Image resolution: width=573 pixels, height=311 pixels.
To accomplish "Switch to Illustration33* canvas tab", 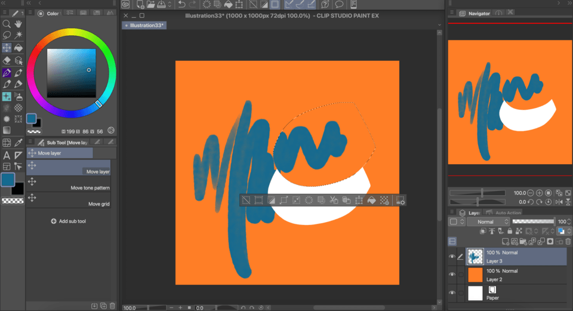I will point(144,25).
